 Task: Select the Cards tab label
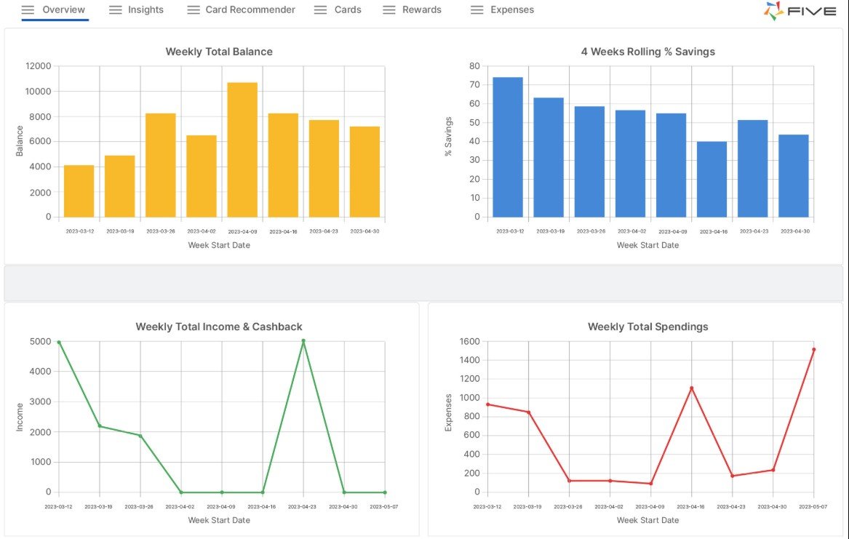tap(348, 10)
